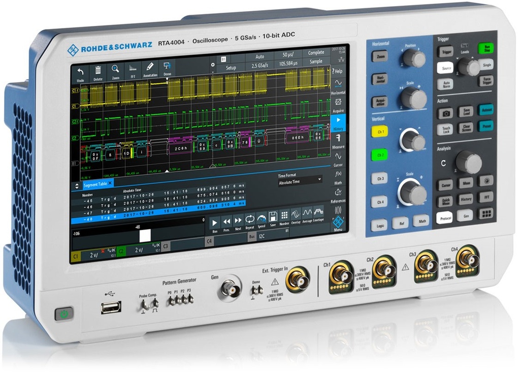Toggle the Logic button in the Vertical section
This screenshot has width=520, height=374.
[380, 226]
